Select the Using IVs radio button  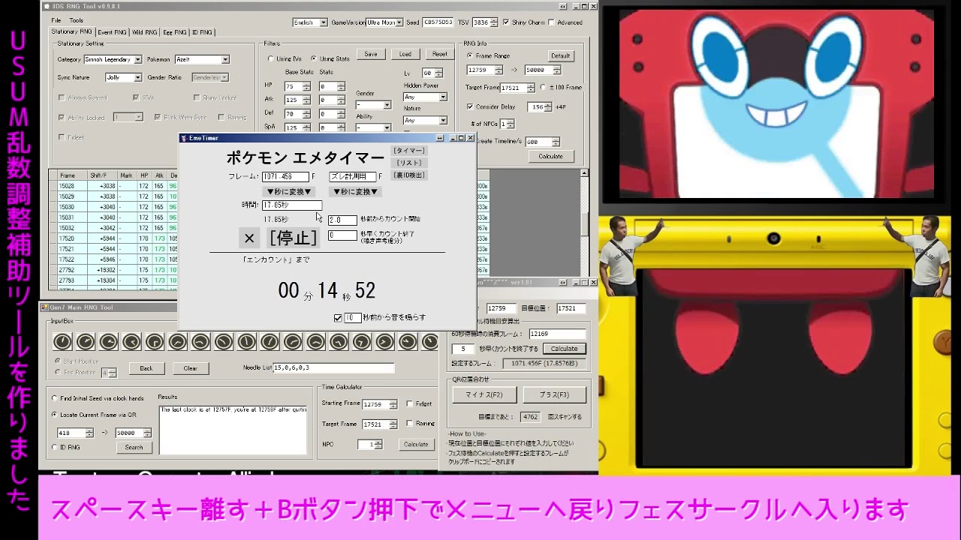click(270, 58)
